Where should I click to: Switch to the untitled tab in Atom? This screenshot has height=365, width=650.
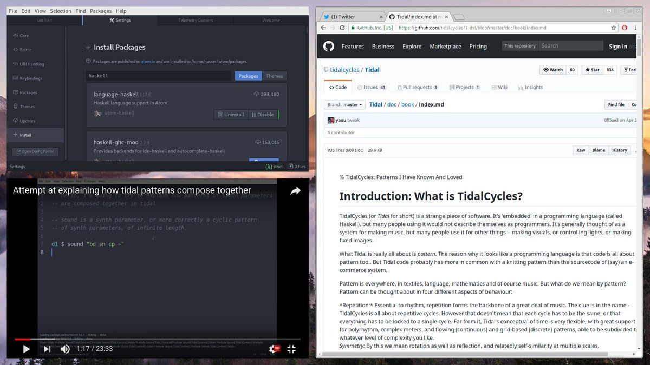point(44,21)
